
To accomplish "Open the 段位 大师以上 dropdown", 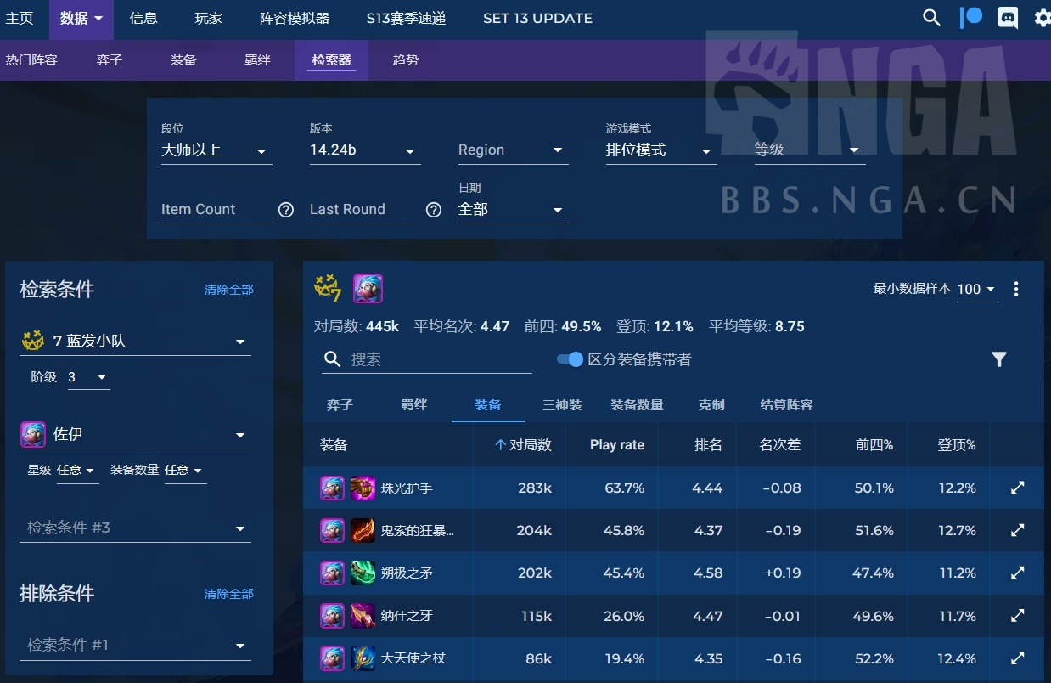I will pyautogui.click(x=216, y=150).
